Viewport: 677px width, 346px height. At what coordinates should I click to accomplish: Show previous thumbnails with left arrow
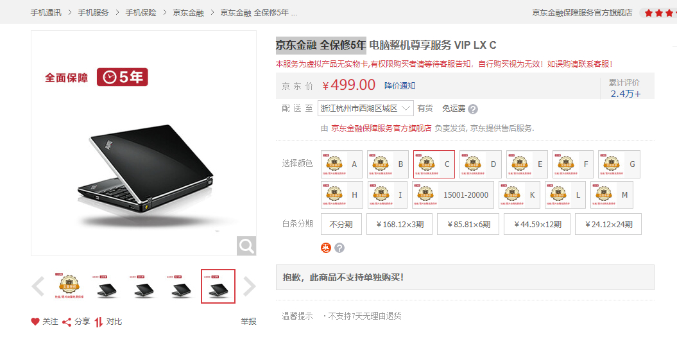[38, 286]
